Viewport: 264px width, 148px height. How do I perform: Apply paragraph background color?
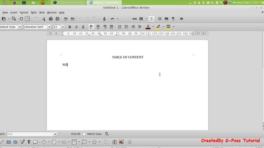(168, 27)
